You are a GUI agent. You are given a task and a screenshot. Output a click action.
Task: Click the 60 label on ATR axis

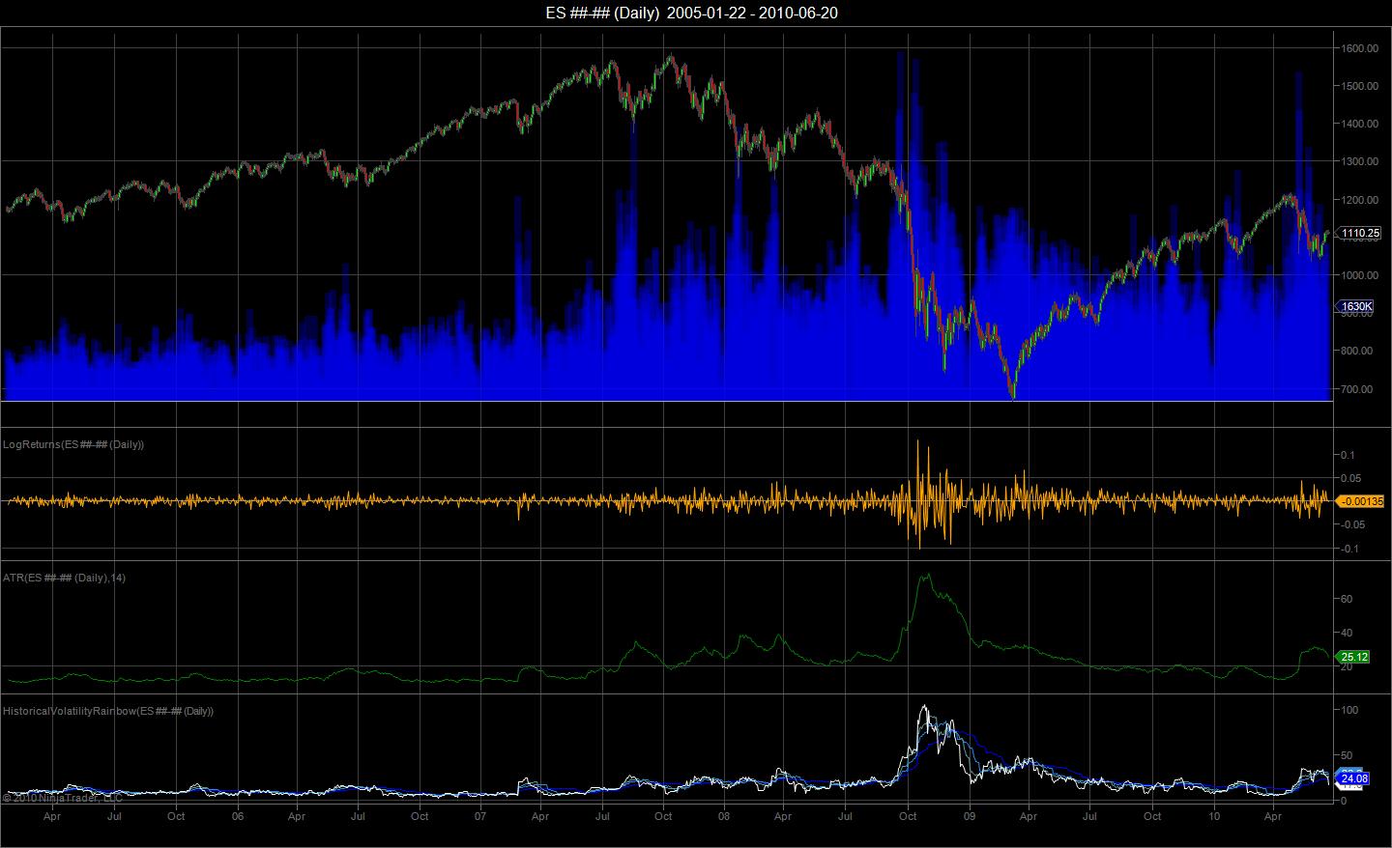(1347, 599)
